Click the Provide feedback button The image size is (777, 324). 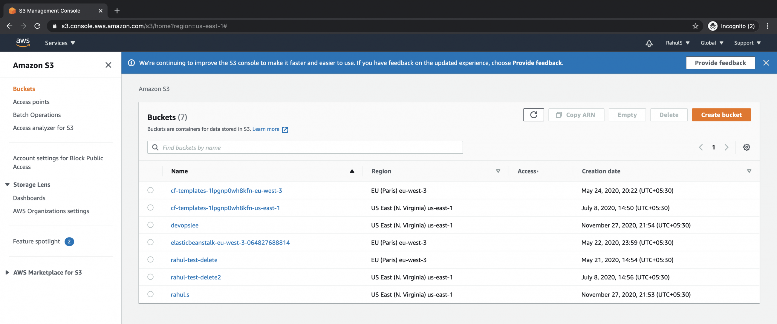[720, 63]
